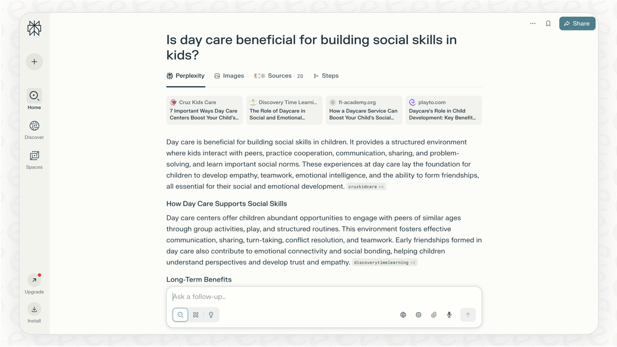Expand the cruzkidcare +4 citation chip

coord(367,187)
